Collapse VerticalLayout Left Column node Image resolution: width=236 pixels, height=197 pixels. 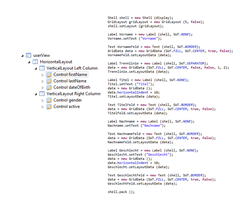click(36, 69)
